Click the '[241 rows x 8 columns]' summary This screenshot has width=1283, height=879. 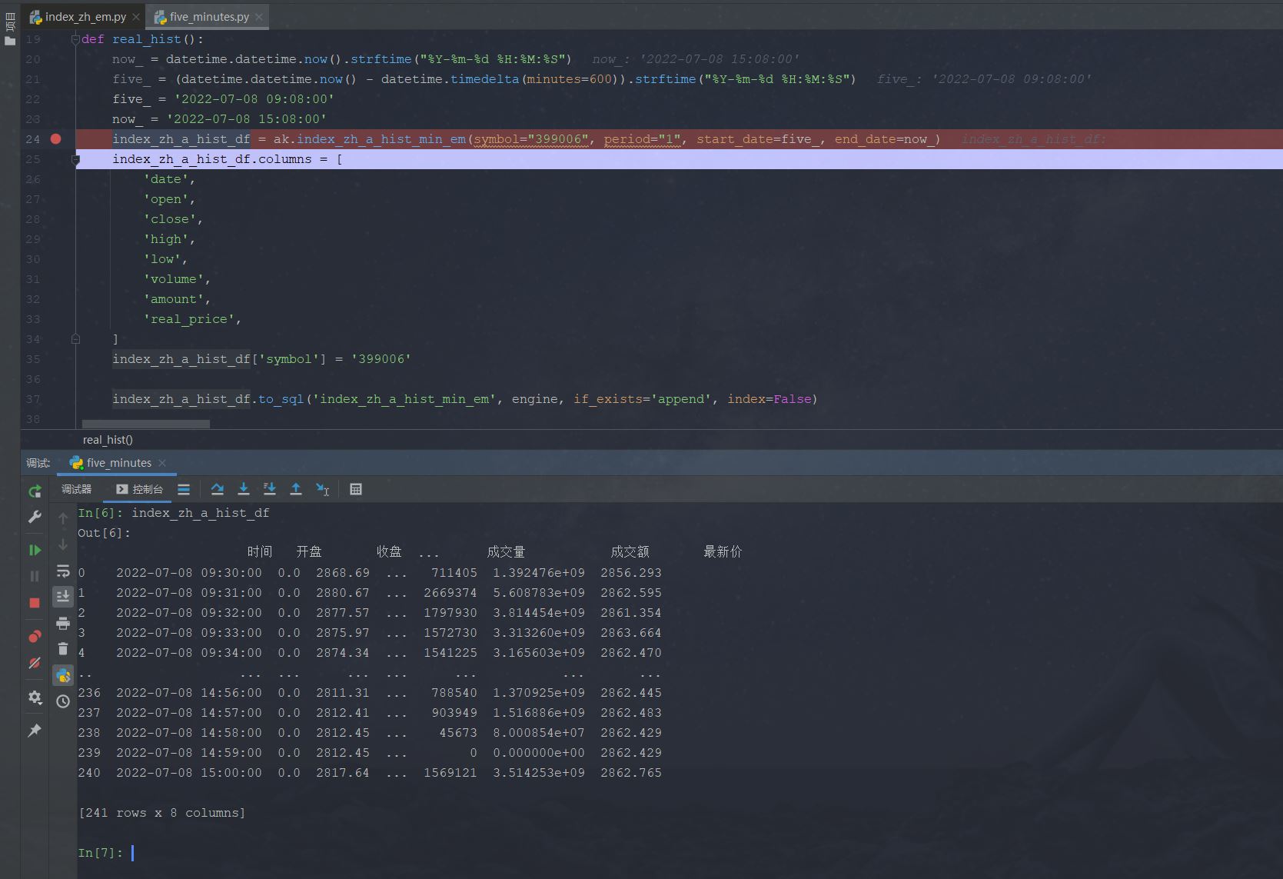pos(161,813)
